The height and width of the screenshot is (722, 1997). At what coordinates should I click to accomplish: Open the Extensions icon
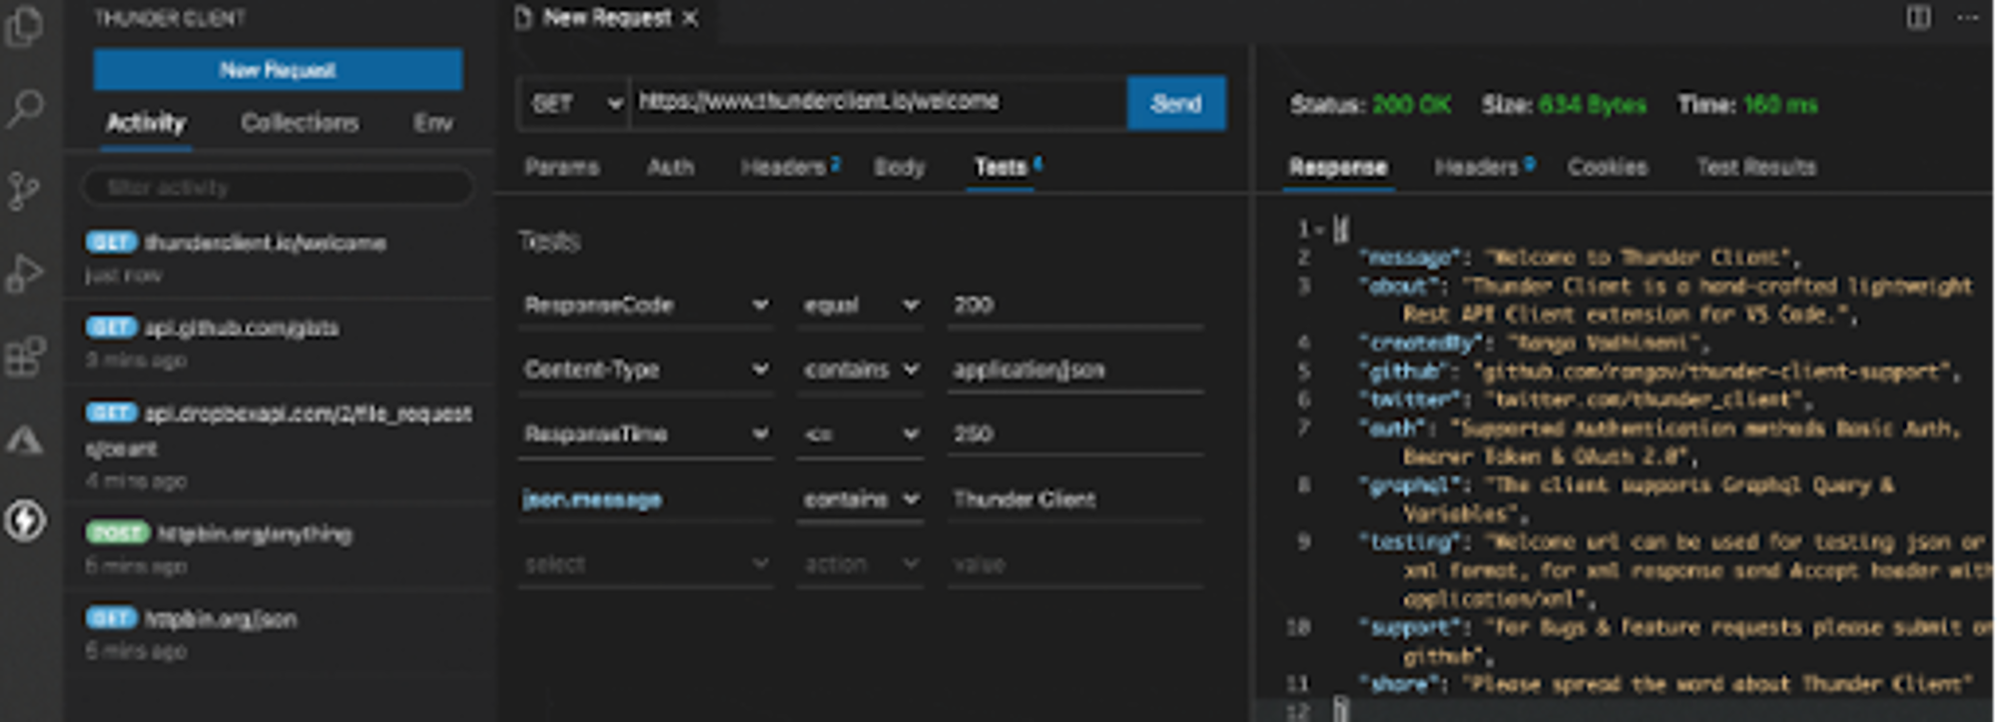(x=24, y=356)
